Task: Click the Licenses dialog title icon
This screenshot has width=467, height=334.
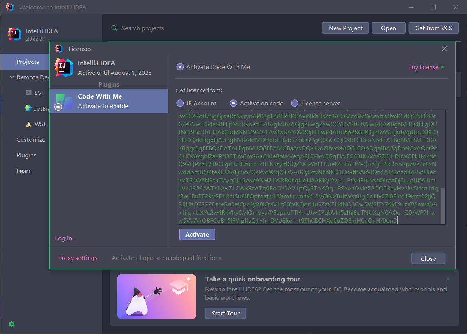Action: coord(59,48)
